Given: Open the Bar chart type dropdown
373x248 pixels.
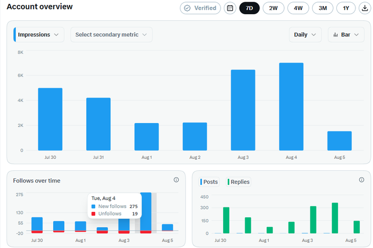Looking at the screenshot, I should pyautogui.click(x=346, y=34).
